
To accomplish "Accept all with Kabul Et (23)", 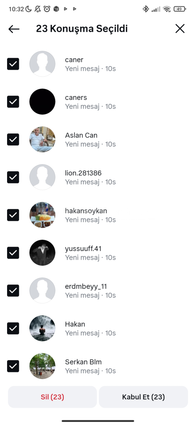I will (x=143, y=397).
